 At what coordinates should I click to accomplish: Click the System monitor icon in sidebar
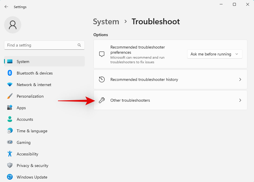(x=10, y=61)
